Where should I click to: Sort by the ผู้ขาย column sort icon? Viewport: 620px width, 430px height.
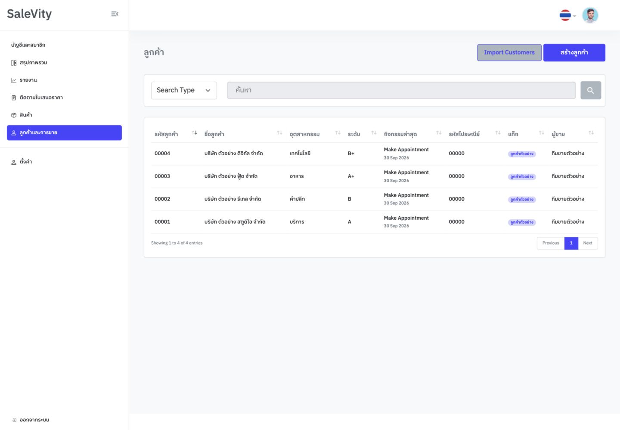(591, 133)
